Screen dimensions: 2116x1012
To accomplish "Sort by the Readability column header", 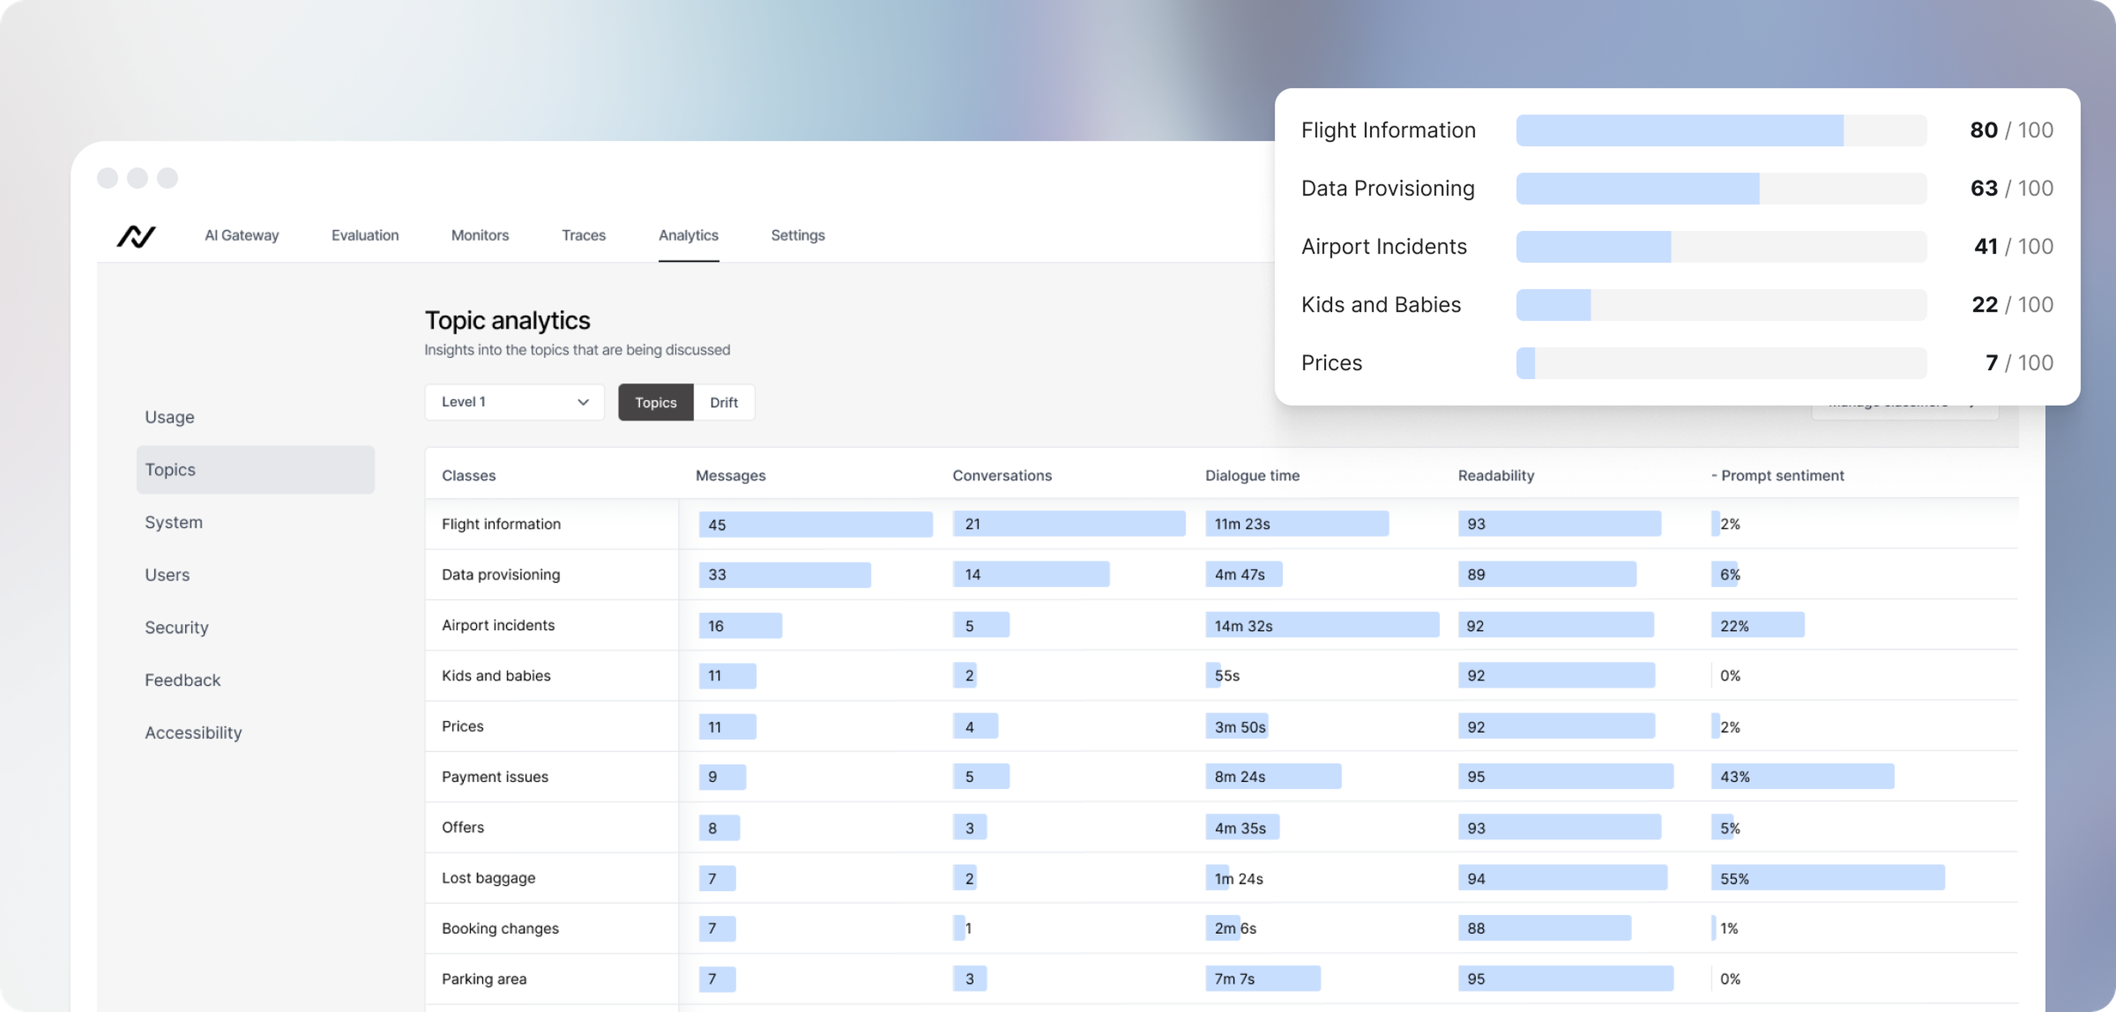I will coord(1496,475).
